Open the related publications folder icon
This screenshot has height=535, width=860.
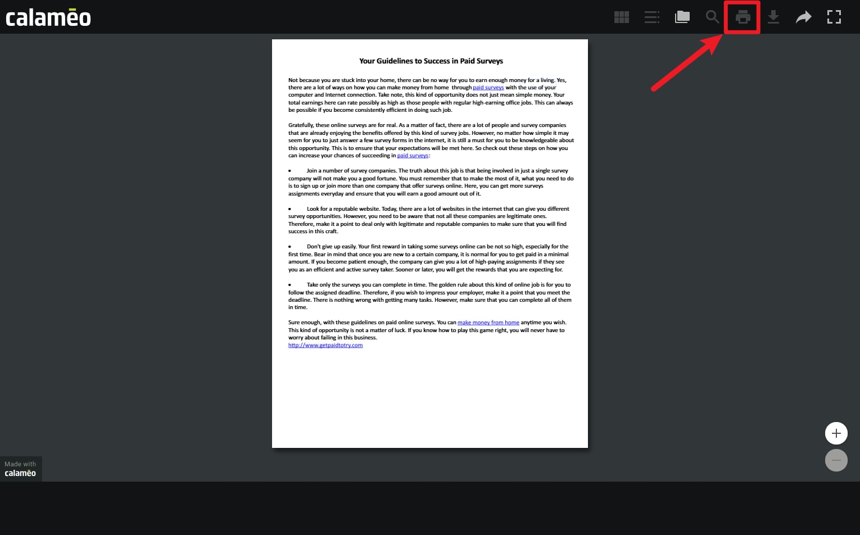pos(682,17)
